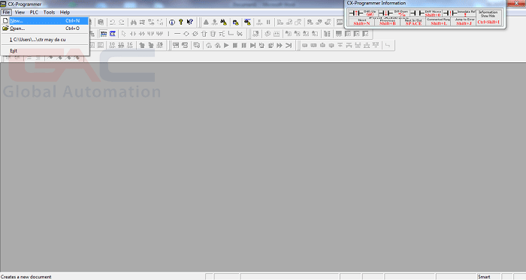Click the pause icon in PLC toolbar
The height and width of the screenshot is (280, 526).
[268, 22]
